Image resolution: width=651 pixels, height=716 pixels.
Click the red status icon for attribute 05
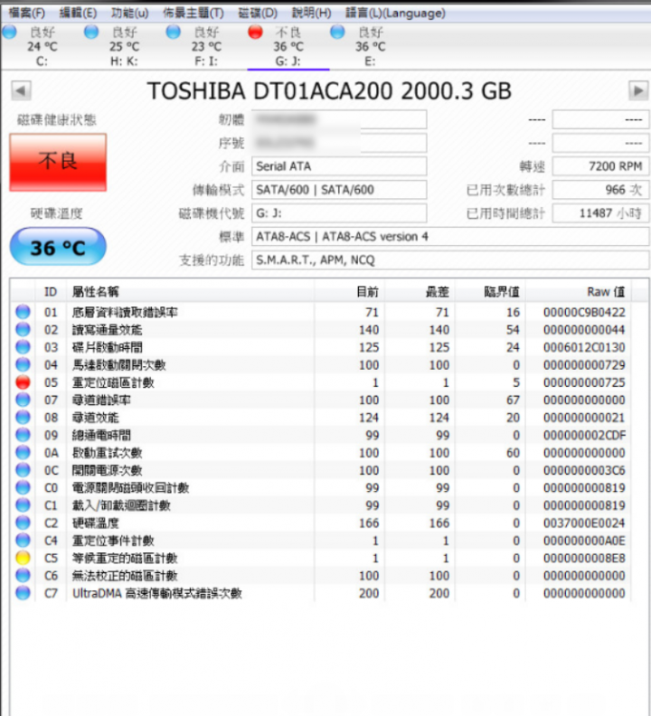pyautogui.click(x=23, y=382)
